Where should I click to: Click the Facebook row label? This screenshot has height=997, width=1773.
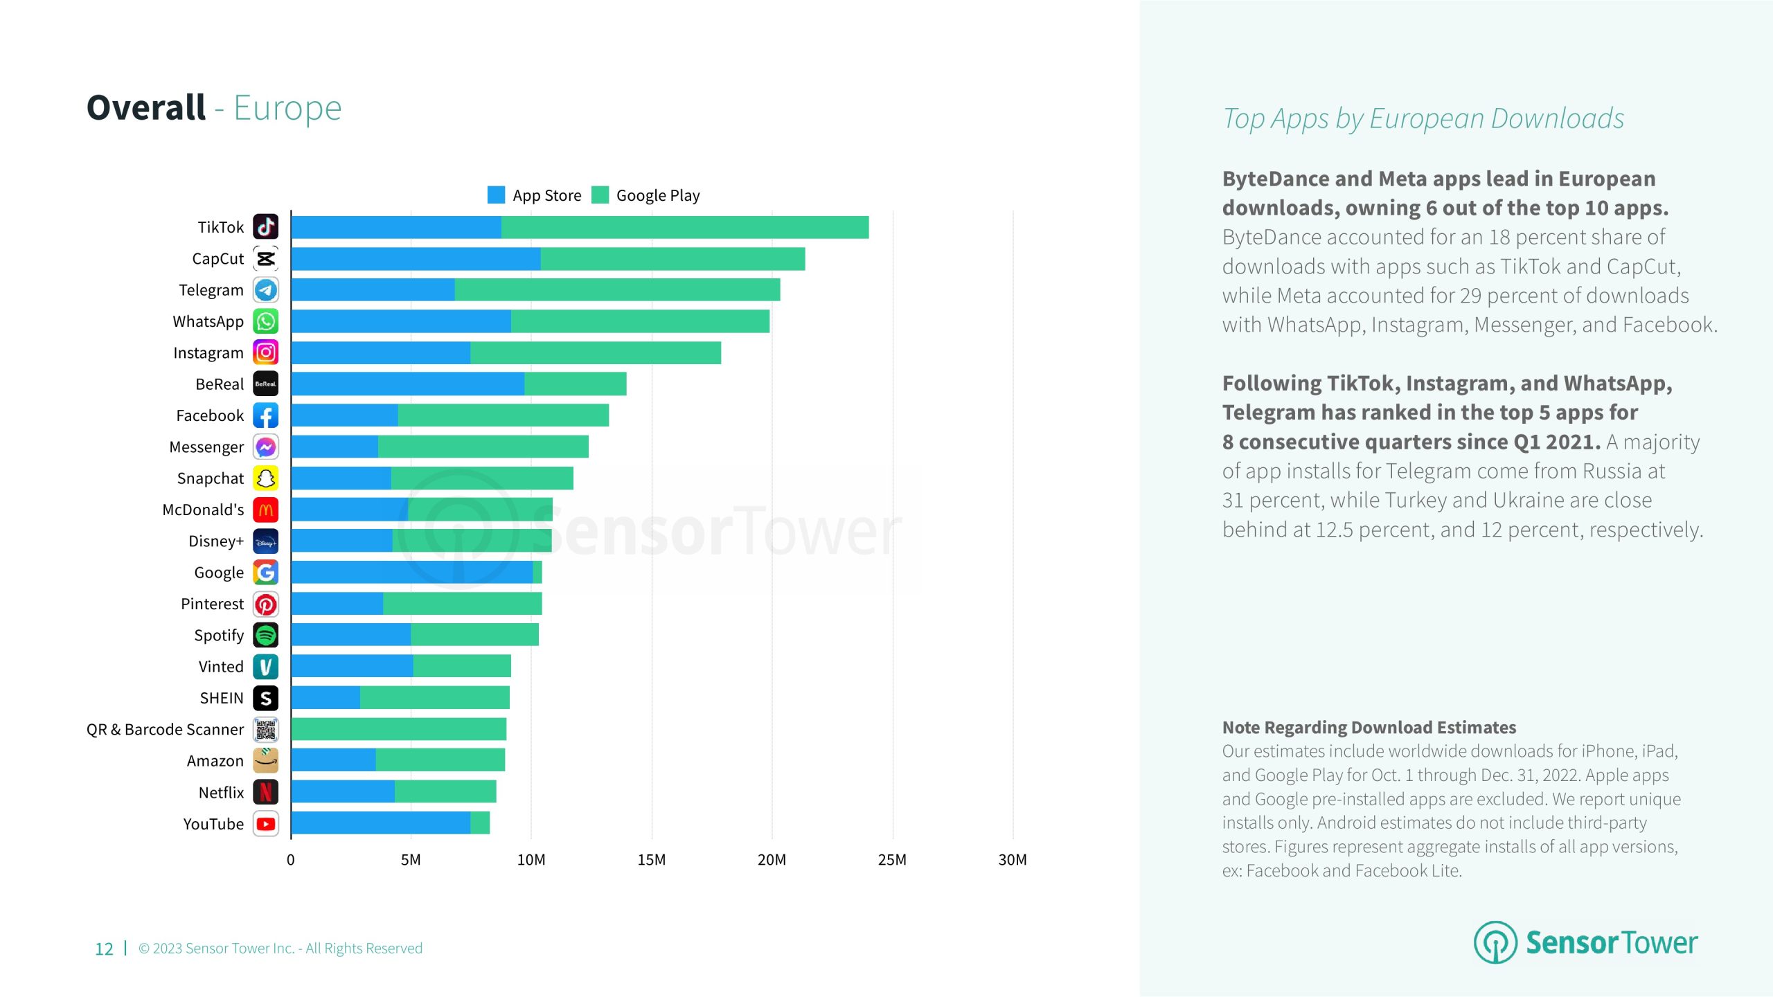point(210,415)
